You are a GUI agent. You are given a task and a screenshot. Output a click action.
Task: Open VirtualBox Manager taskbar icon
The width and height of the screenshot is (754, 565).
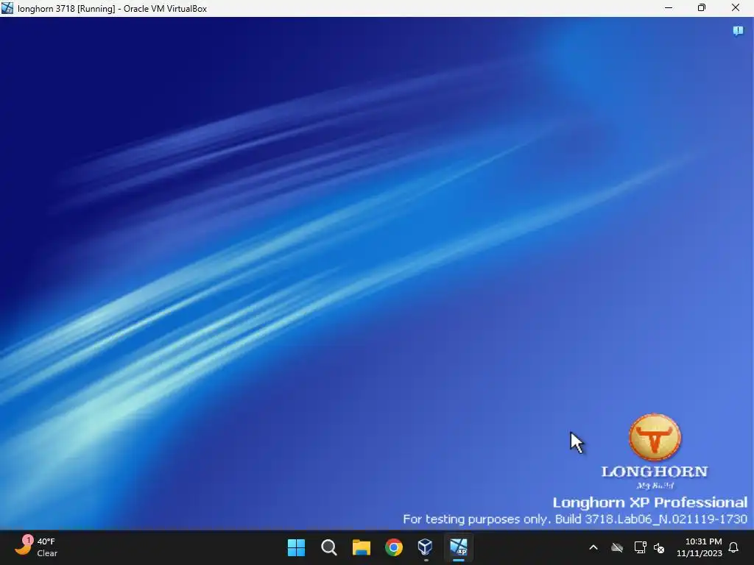click(426, 547)
